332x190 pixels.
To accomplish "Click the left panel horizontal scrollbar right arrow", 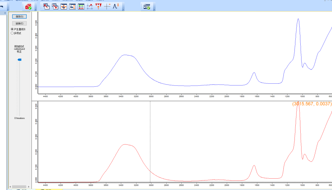I will click(29, 187).
